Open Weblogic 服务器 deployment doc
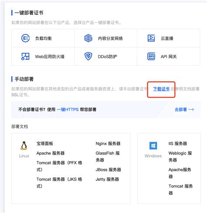This screenshot has height=213, width=207. (x=180, y=157)
